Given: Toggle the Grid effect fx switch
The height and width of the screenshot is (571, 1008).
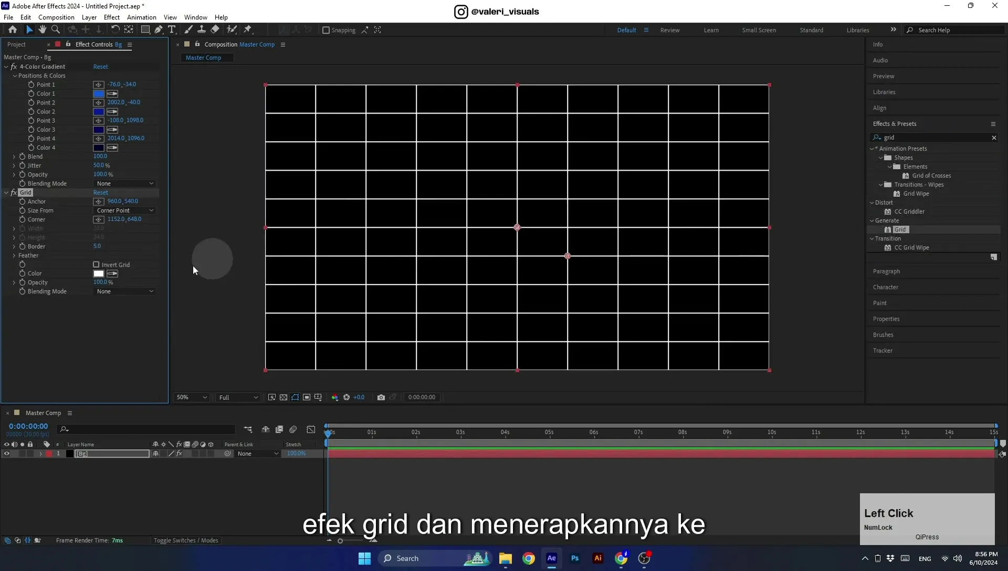Looking at the screenshot, I should pyautogui.click(x=14, y=193).
